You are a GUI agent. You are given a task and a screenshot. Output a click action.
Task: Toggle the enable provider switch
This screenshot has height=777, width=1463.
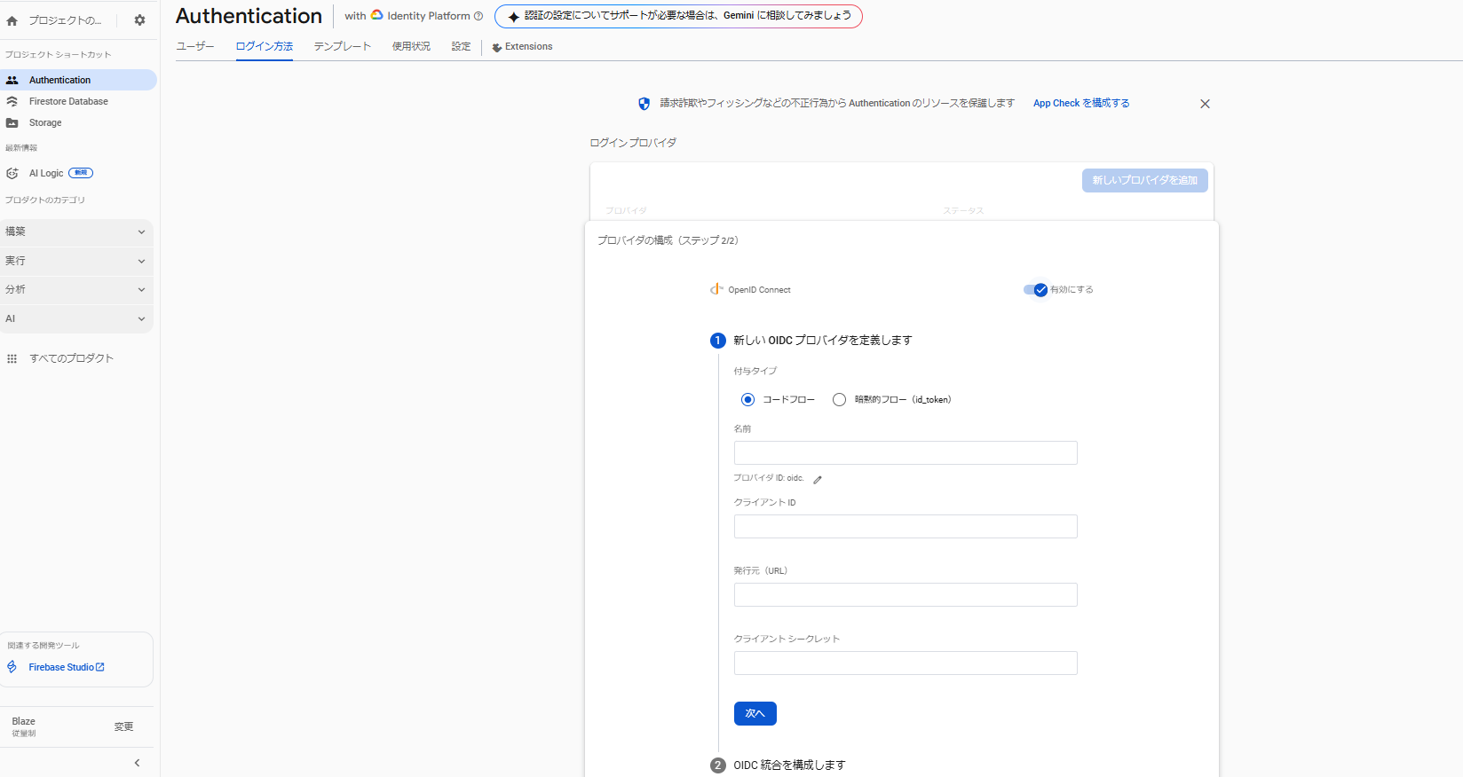pyautogui.click(x=1035, y=290)
